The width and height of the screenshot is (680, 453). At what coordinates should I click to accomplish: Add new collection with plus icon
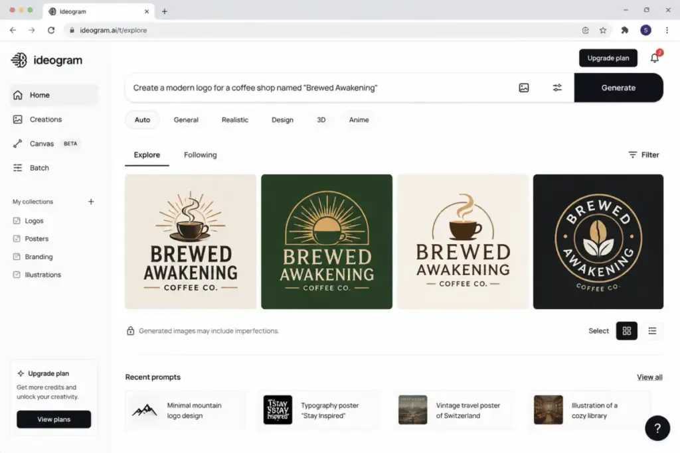click(x=91, y=202)
